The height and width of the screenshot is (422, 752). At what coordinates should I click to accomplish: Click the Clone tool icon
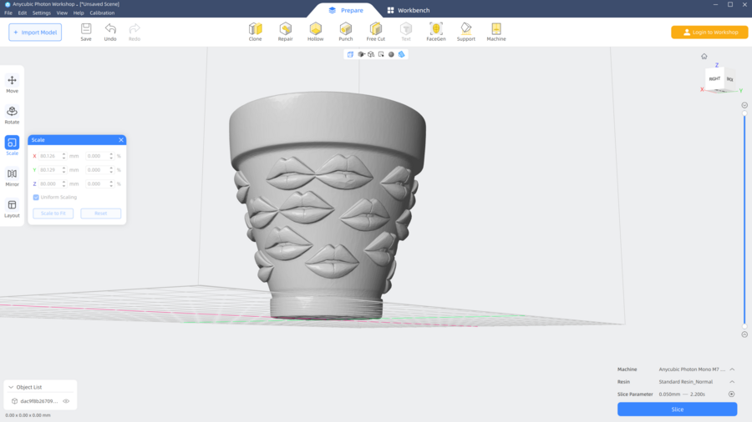coord(255,32)
